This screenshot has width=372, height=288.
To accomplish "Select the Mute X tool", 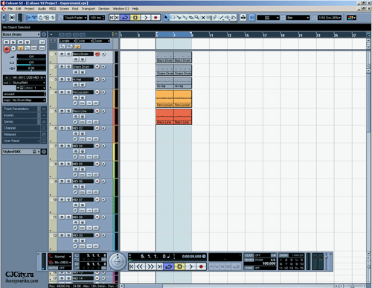I will (203, 18).
